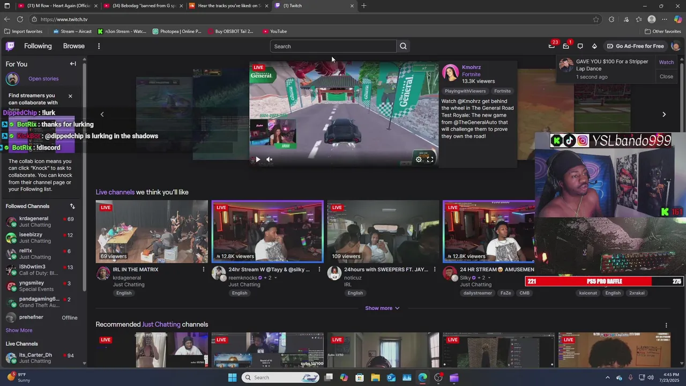Click Go Ad-Free for Free button
686x386 pixels.
pyautogui.click(x=635, y=46)
